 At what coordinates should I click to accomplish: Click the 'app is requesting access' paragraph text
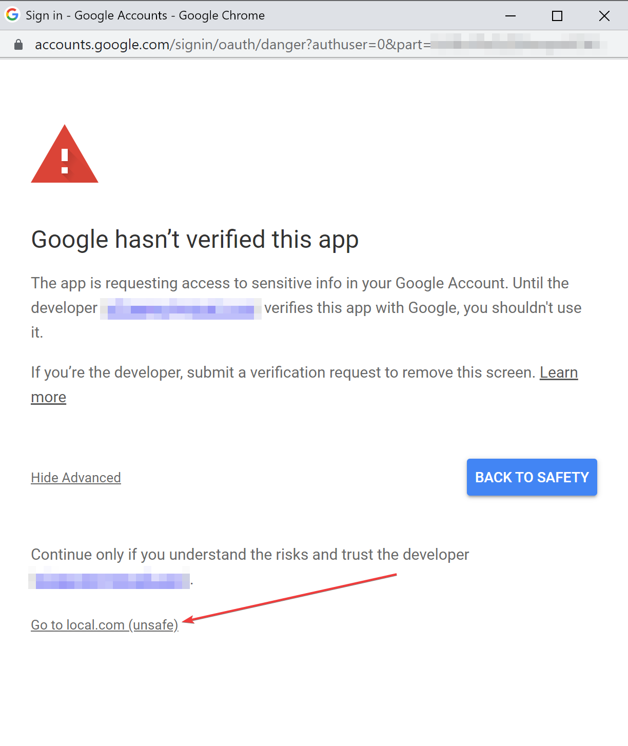306,308
